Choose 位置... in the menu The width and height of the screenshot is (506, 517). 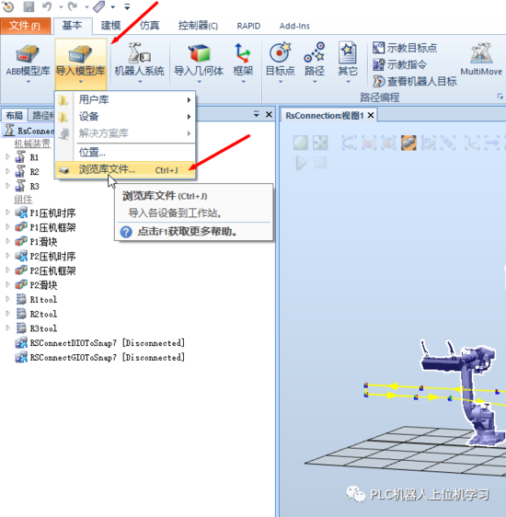[x=125, y=153]
